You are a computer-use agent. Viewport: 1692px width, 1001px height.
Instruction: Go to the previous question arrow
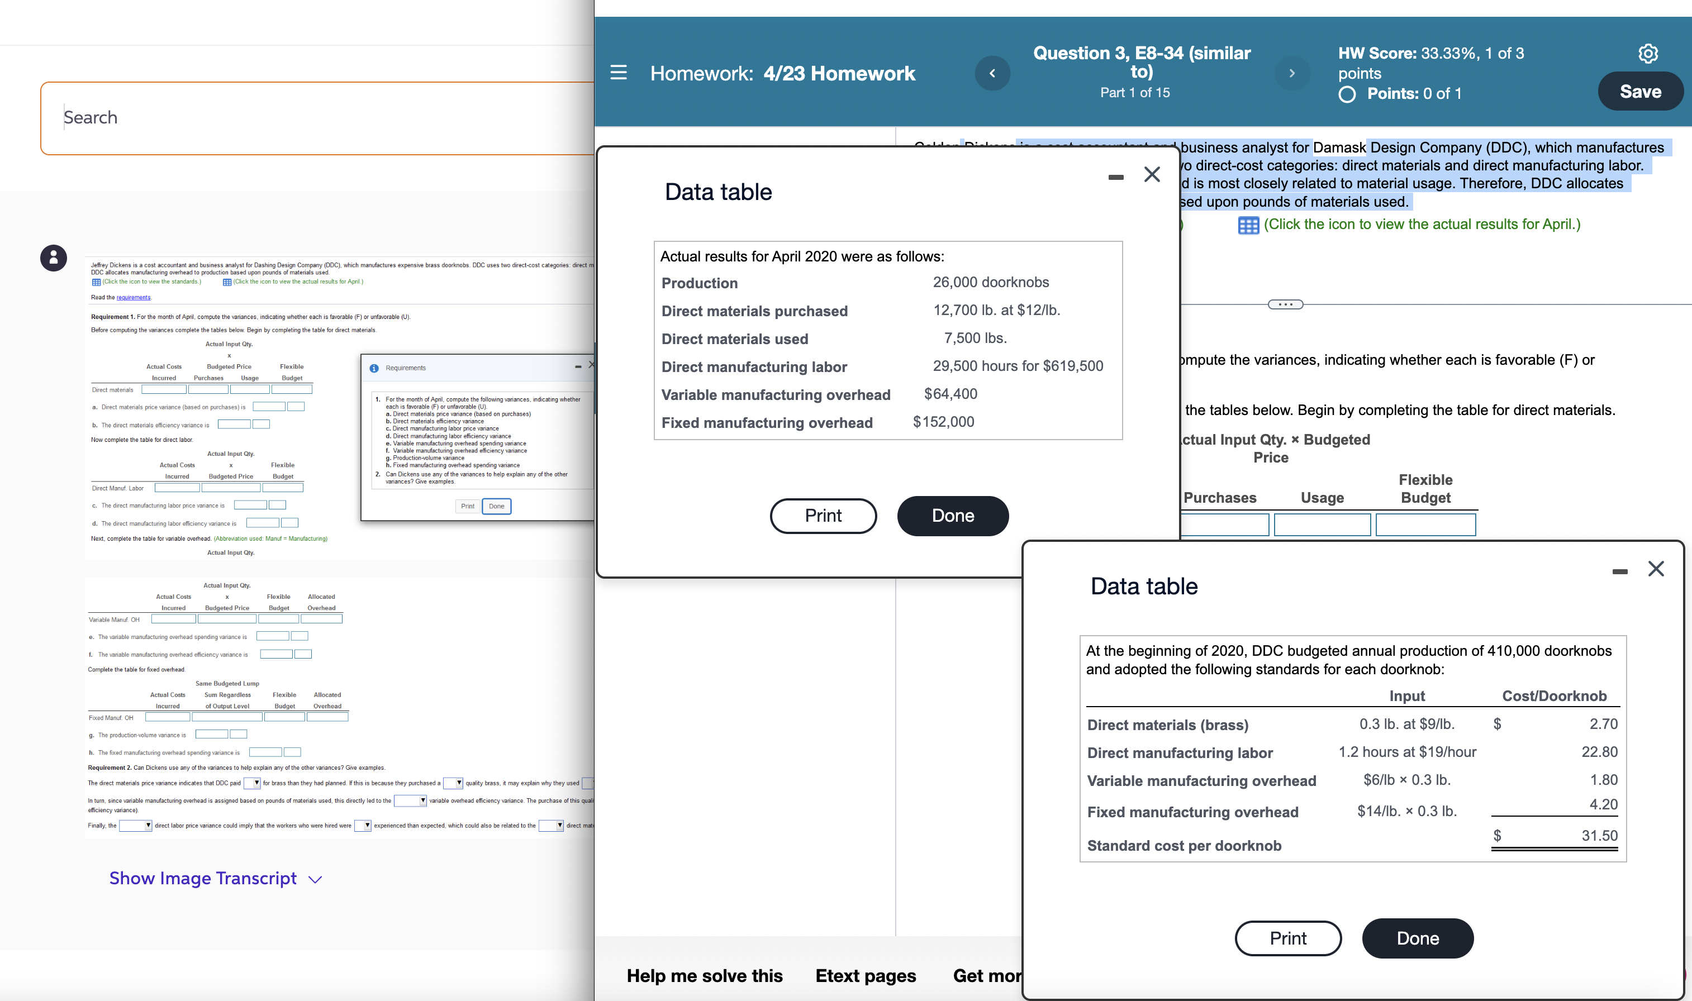pos(992,73)
